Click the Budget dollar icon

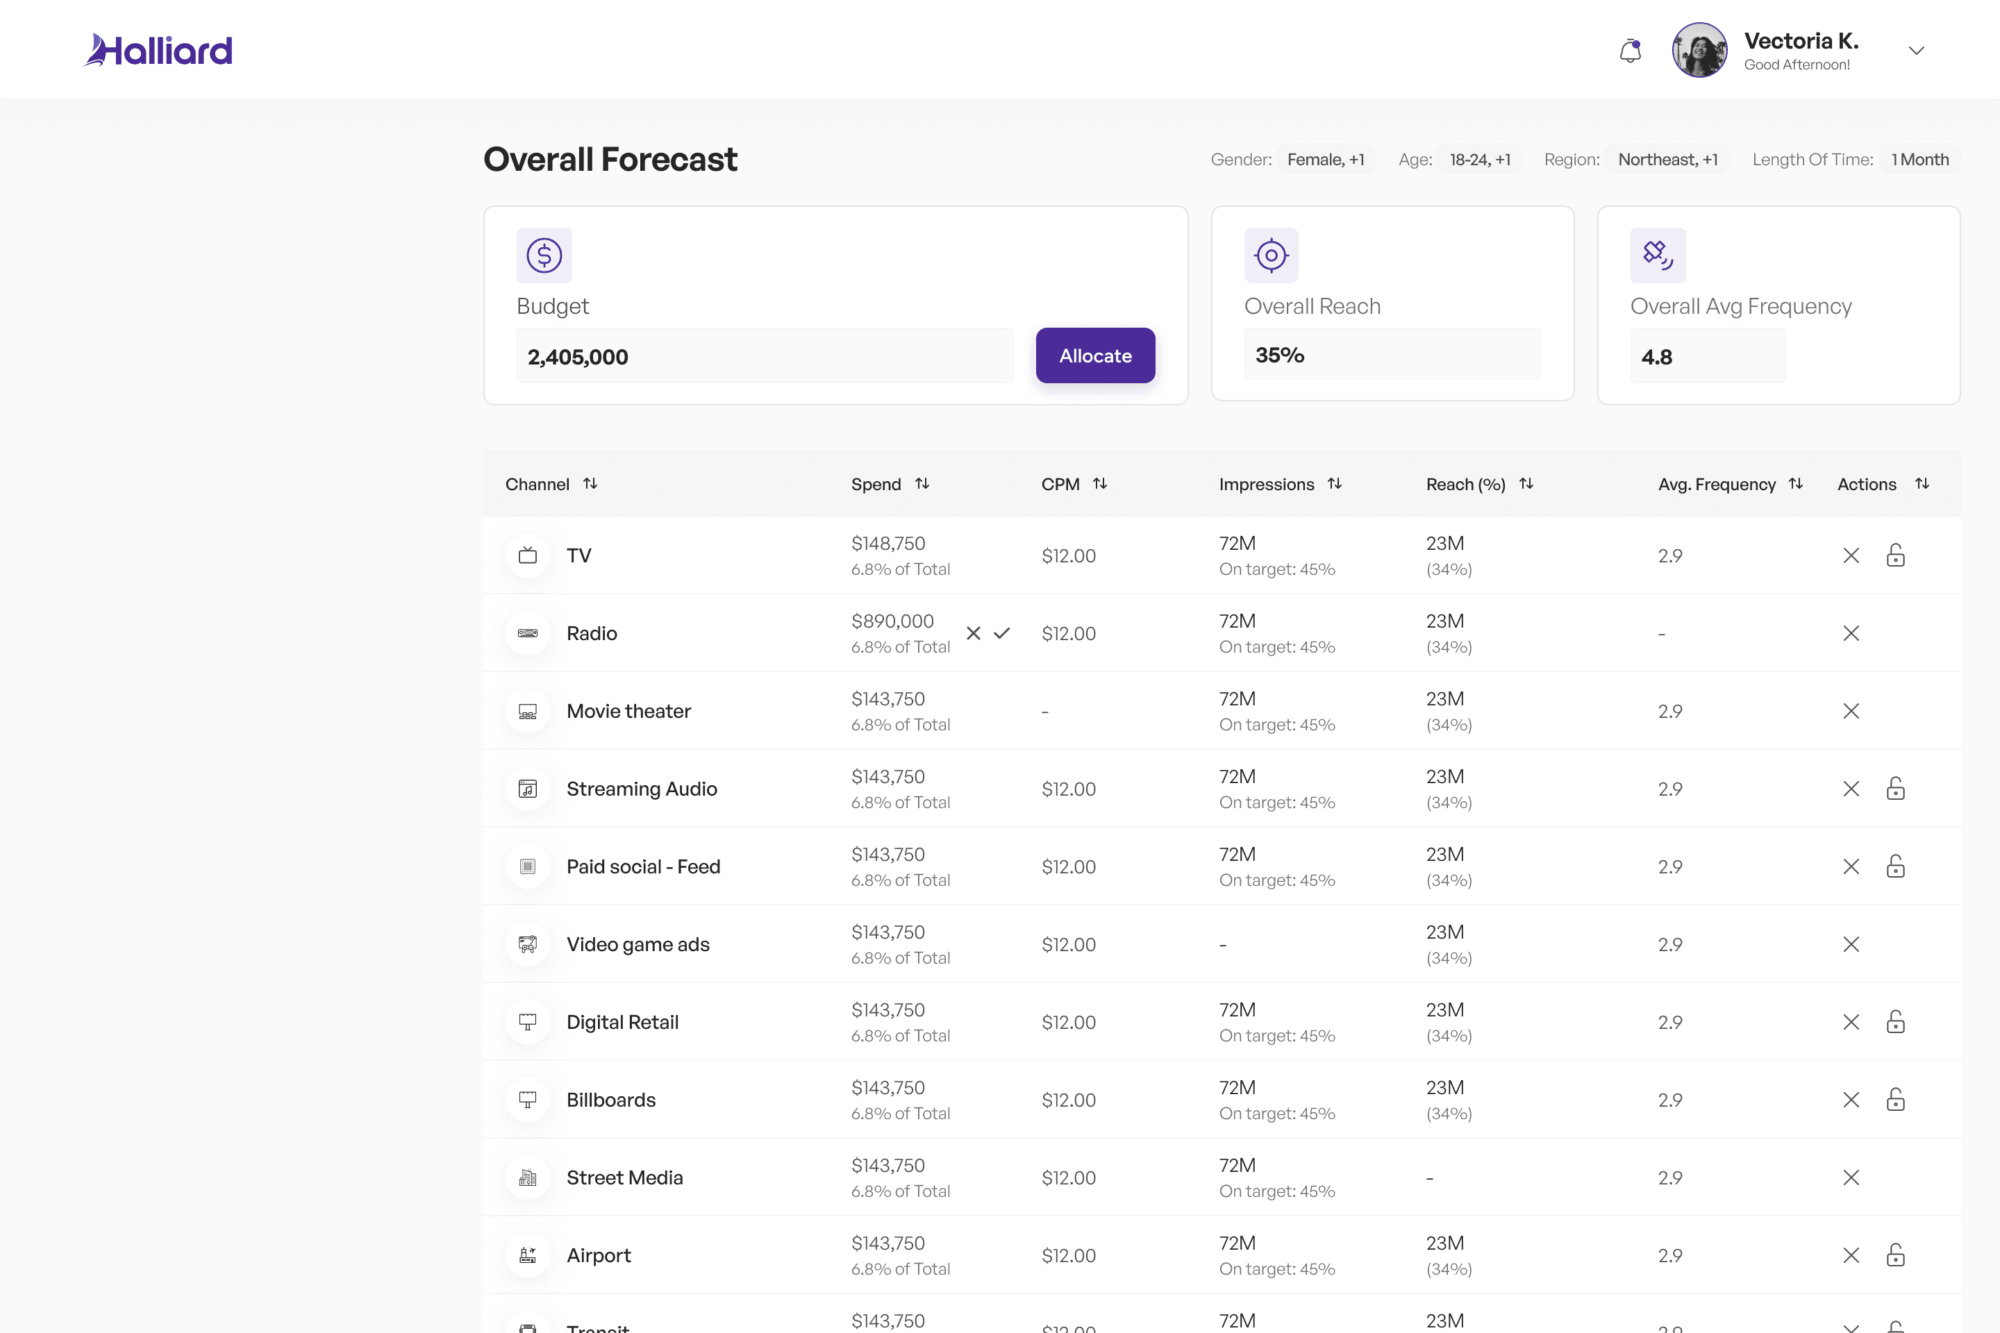[x=543, y=255]
